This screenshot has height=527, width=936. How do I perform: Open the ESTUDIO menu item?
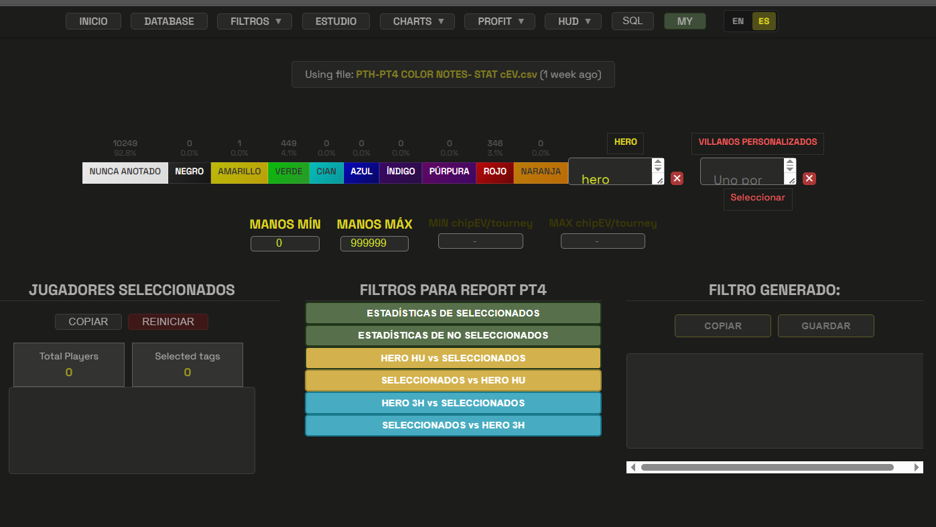pos(336,21)
